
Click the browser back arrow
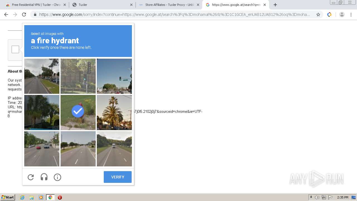pyautogui.click(x=6, y=15)
